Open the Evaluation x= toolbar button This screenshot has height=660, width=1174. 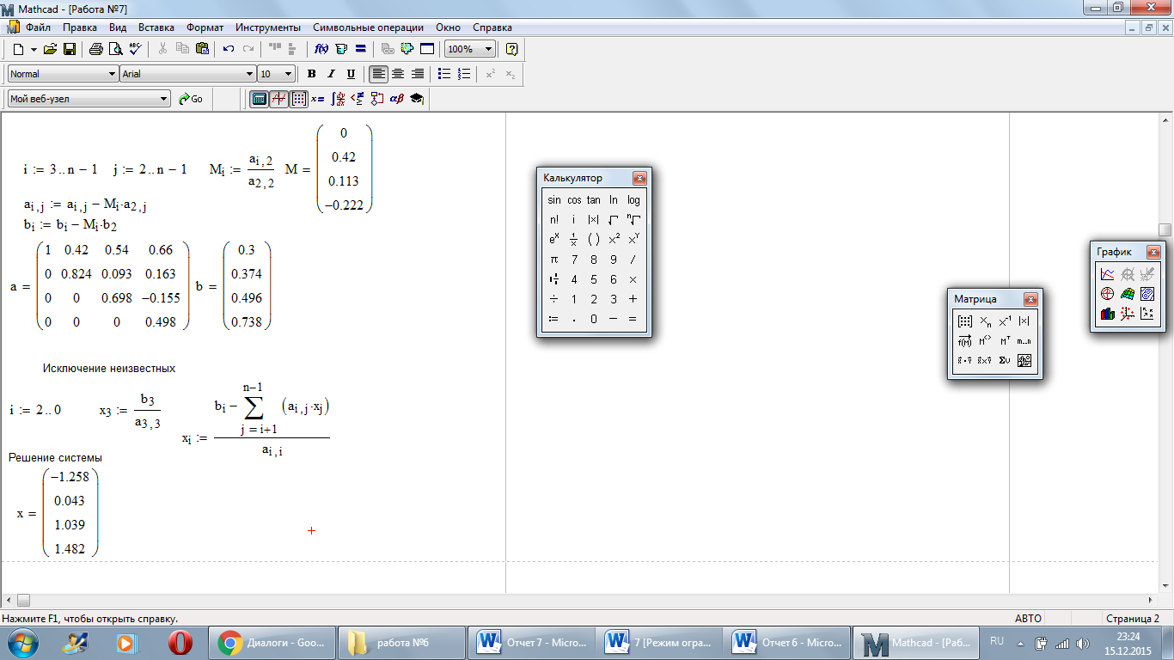coord(318,99)
